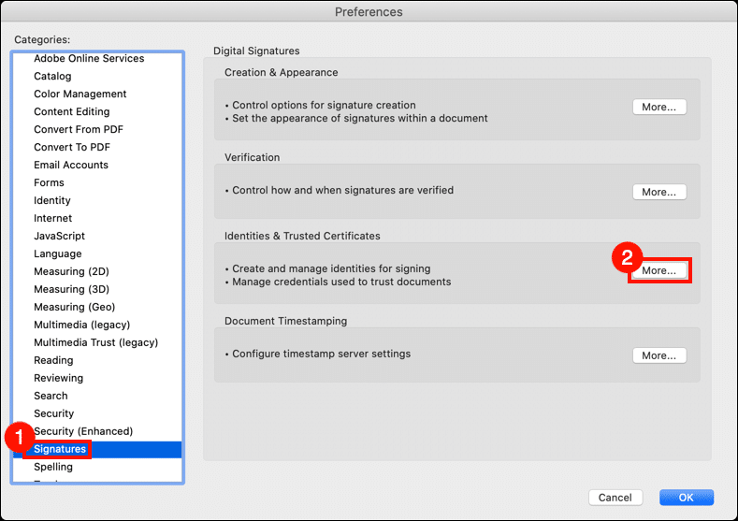Open Color Management preferences
The width and height of the screenshot is (738, 521).
click(80, 94)
